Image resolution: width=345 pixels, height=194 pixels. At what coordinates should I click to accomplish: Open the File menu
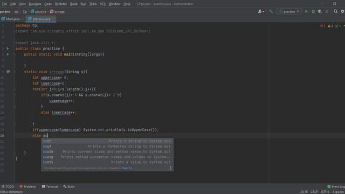tap(4, 4)
